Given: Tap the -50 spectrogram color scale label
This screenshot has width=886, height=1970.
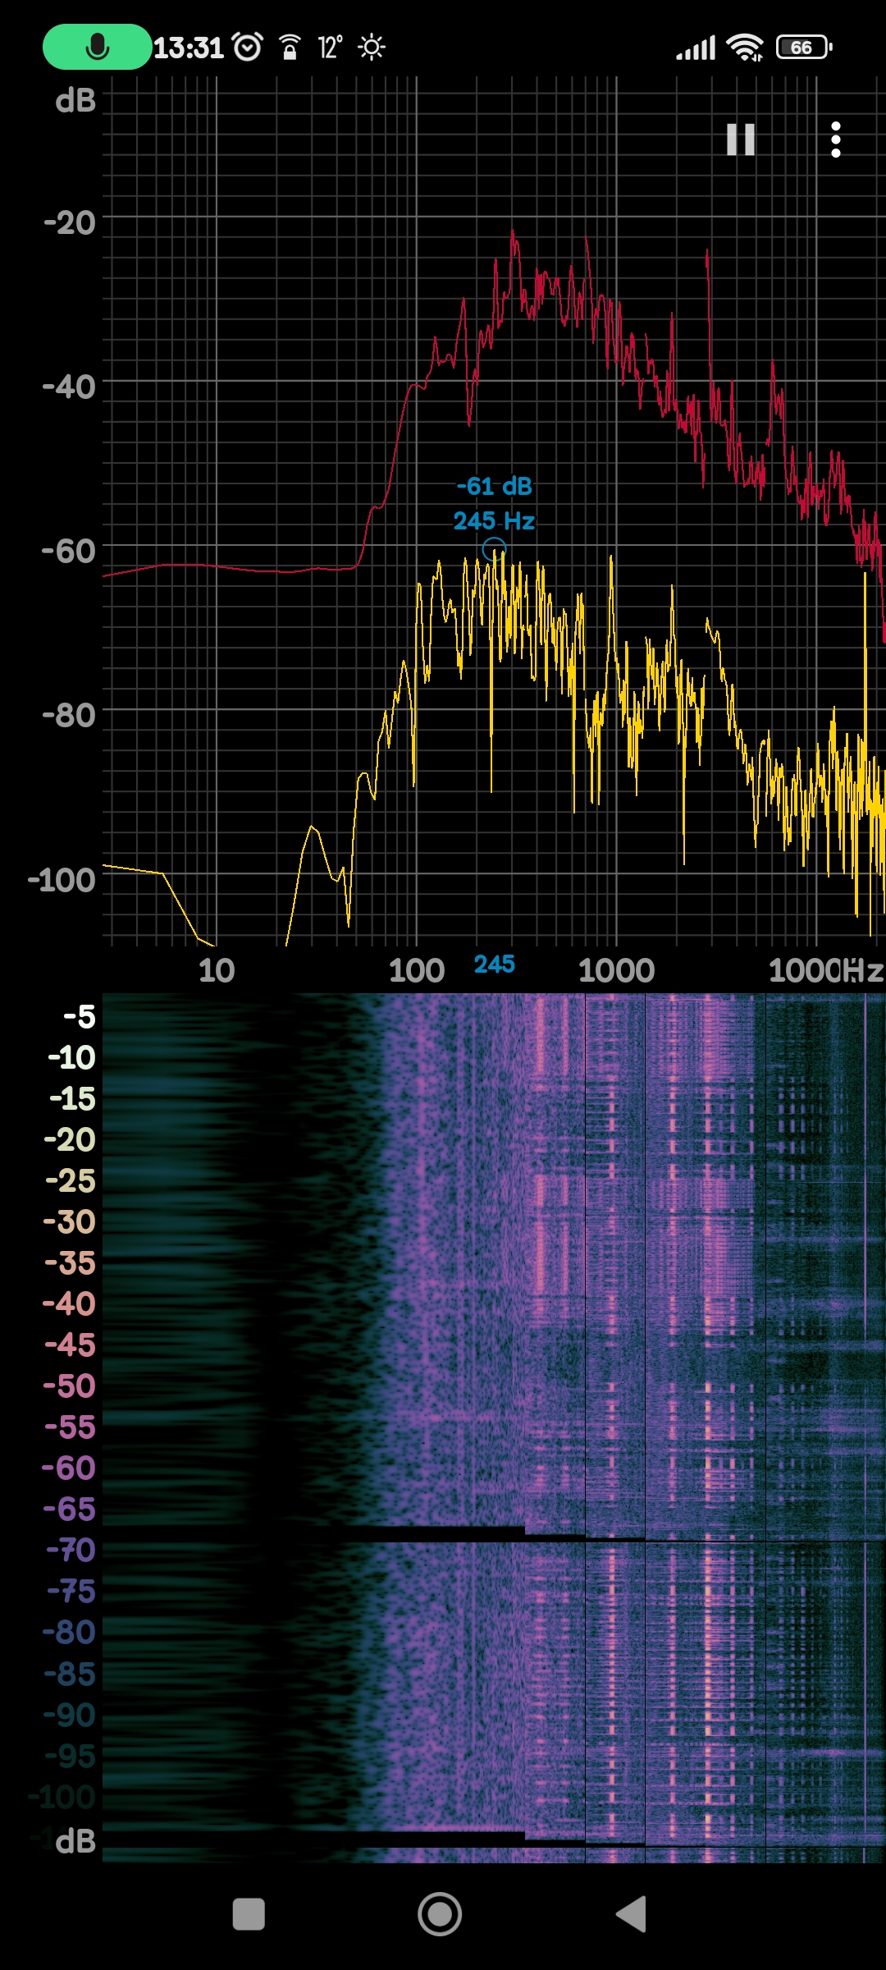Looking at the screenshot, I should tap(70, 1386).
